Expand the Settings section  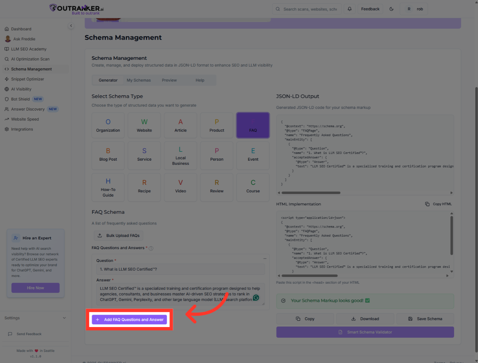(35, 318)
